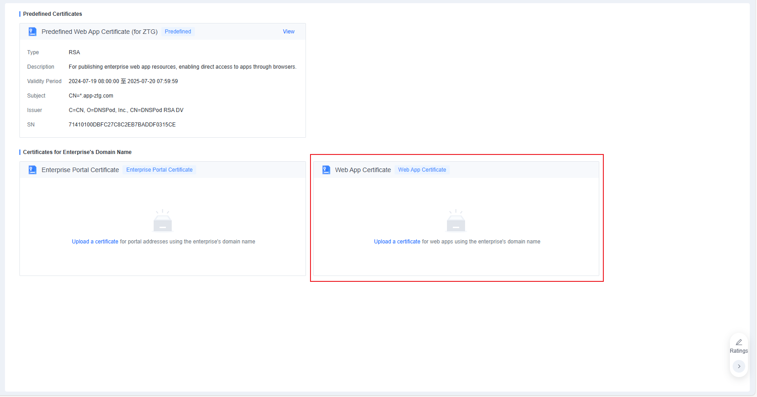Upload a certificate for web apps

[x=397, y=242]
